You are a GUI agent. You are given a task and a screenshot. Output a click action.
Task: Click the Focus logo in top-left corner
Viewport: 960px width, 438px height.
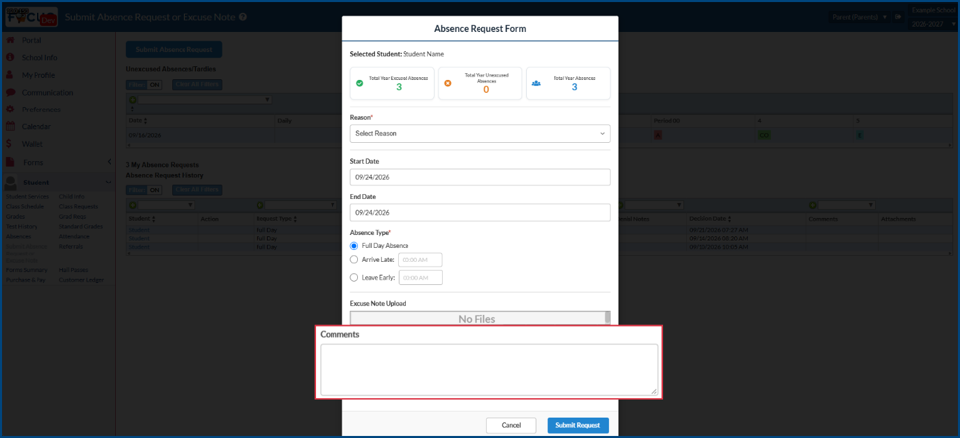[32, 17]
